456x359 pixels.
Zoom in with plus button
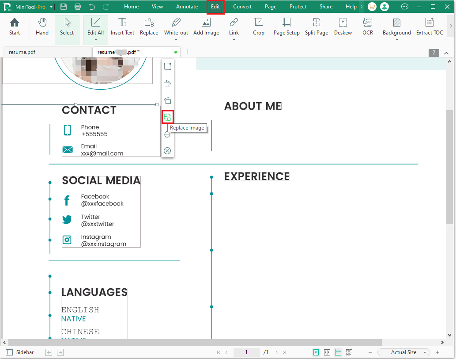tap(437, 352)
